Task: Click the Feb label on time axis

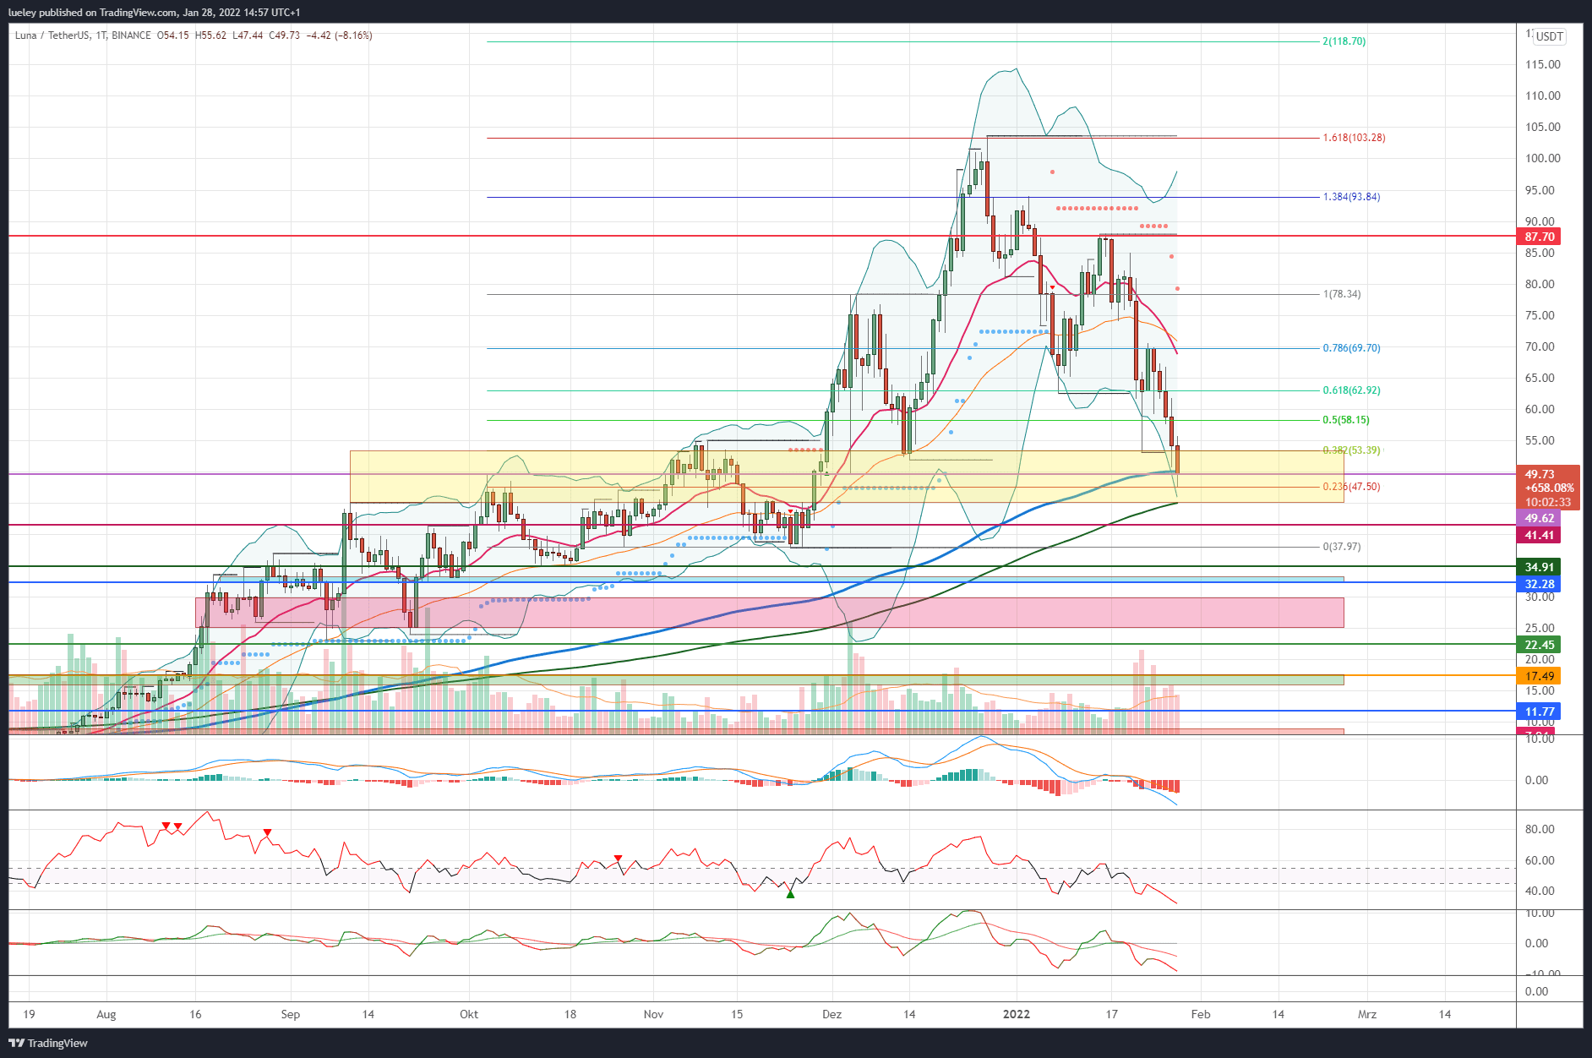Action: (x=1201, y=1014)
